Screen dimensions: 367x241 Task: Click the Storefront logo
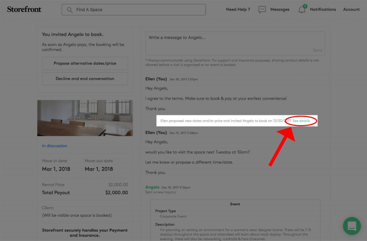[x=24, y=9]
